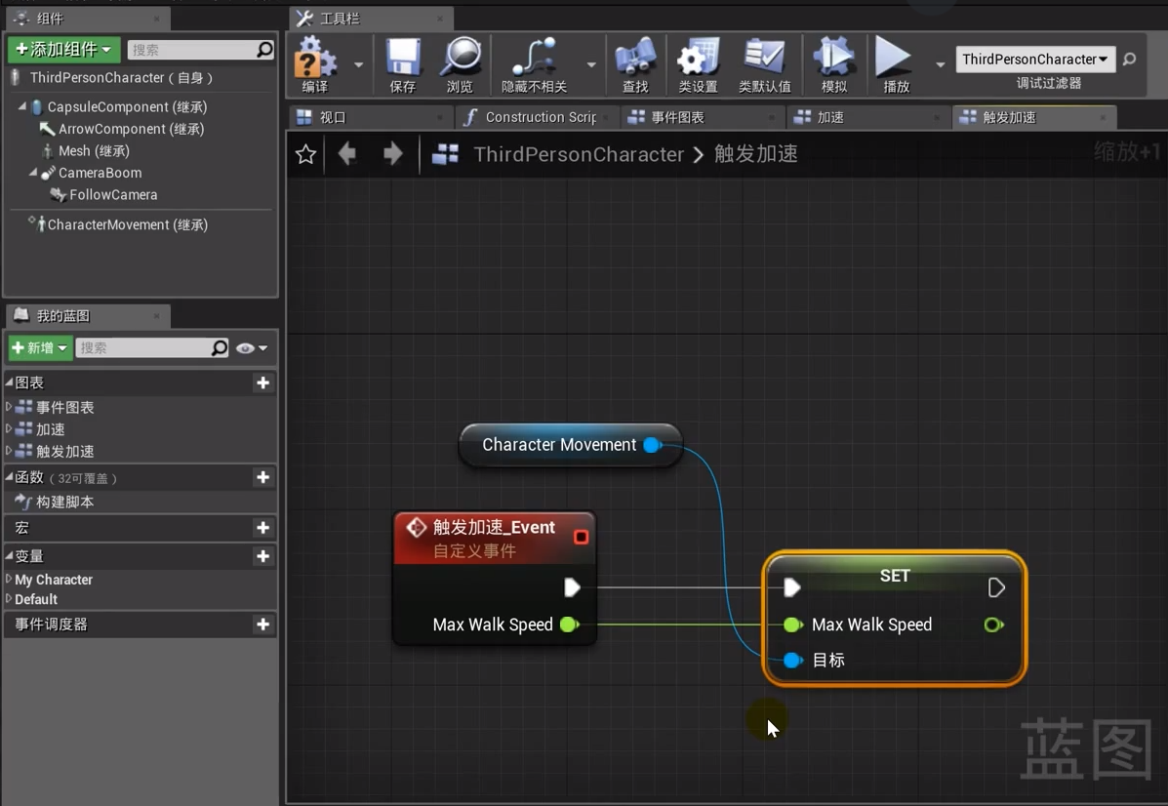Screen dimensions: 1168x806
Task: Select ThirdPersonCharacter (自身) root row
Action: click(x=141, y=77)
